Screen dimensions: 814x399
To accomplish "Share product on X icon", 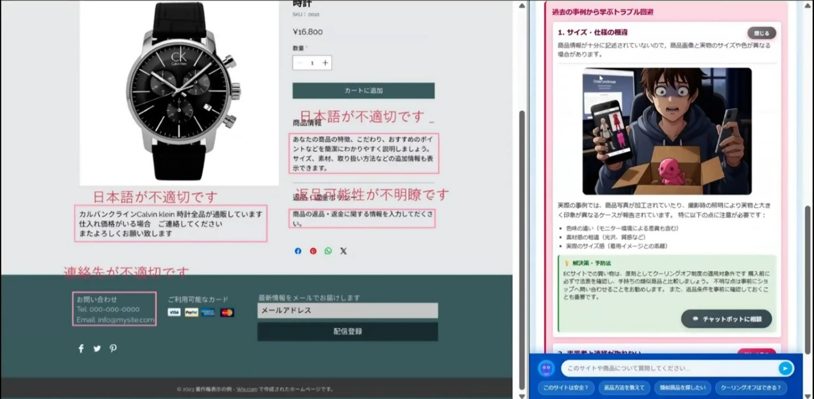I will tap(343, 251).
